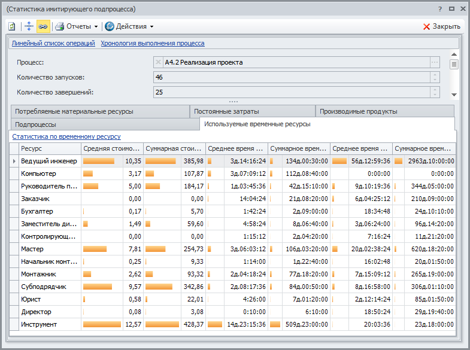This screenshot has height=350, width=470.
Task: Clear the Процесс field with X icon
Action: click(x=158, y=62)
